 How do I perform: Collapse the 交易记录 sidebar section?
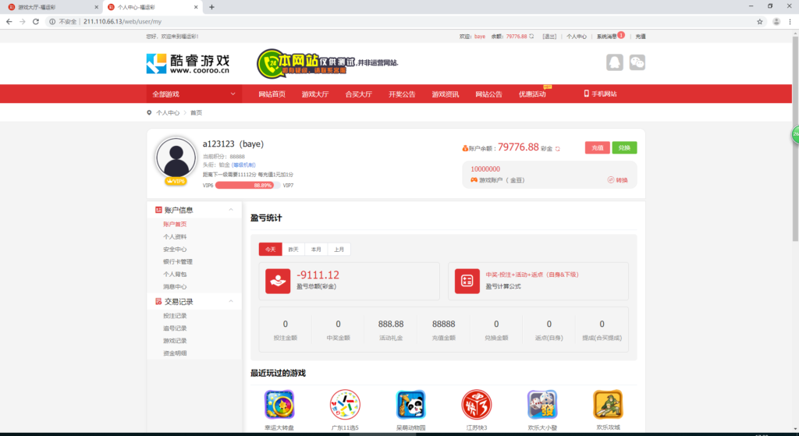pyautogui.click(x=229, y=302)
